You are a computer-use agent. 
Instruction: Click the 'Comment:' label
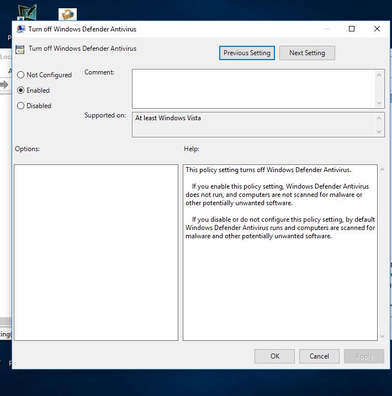coord(99,72)
